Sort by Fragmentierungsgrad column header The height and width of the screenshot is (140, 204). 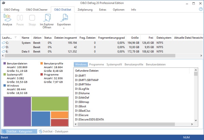coord(112,38)
